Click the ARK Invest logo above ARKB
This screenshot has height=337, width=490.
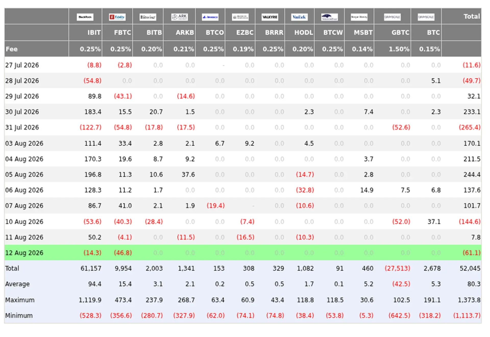click(x=180, y=17)
